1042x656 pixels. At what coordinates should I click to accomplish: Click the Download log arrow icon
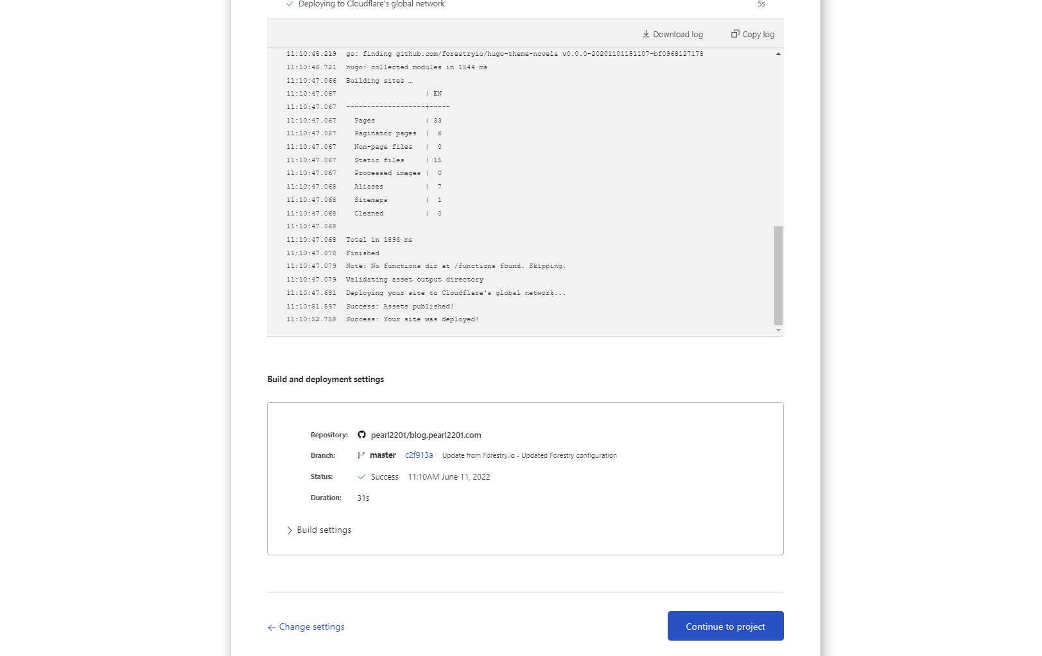[x=646, y=34]
